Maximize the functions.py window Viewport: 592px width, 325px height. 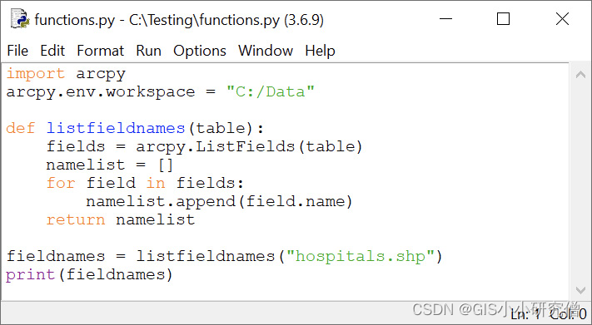[x=503, y=19]
